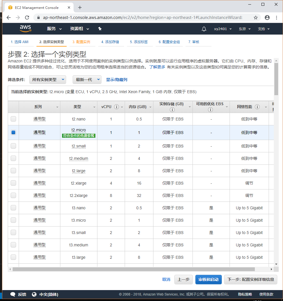Click the 符合条件的免费套餐 green badge

pos(79,135)
